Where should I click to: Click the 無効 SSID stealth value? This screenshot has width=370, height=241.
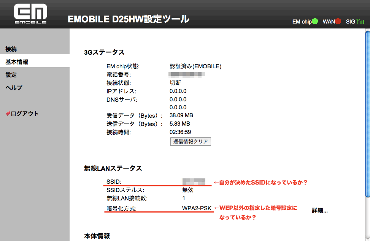point(188,190)
